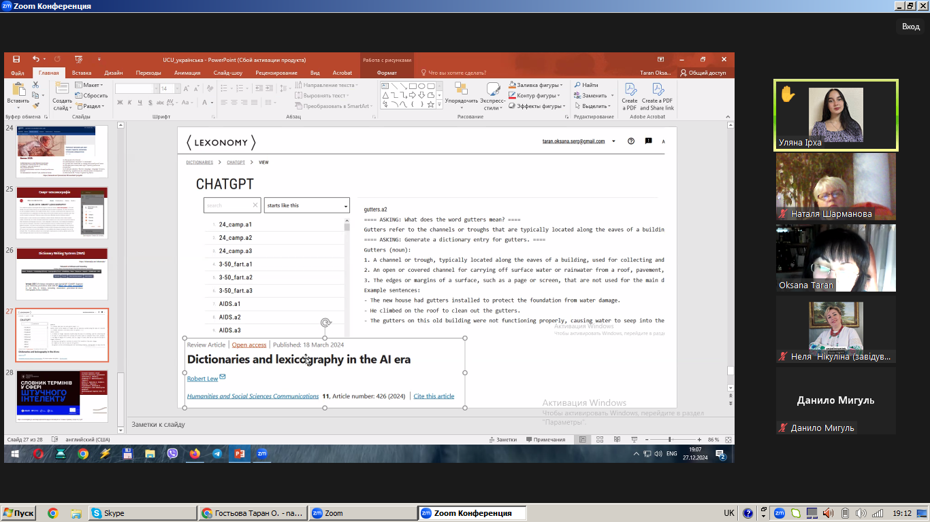This screenshot has width=930, height=522.
Task: Apply bold formatting (Ж)
Action: 120,103
